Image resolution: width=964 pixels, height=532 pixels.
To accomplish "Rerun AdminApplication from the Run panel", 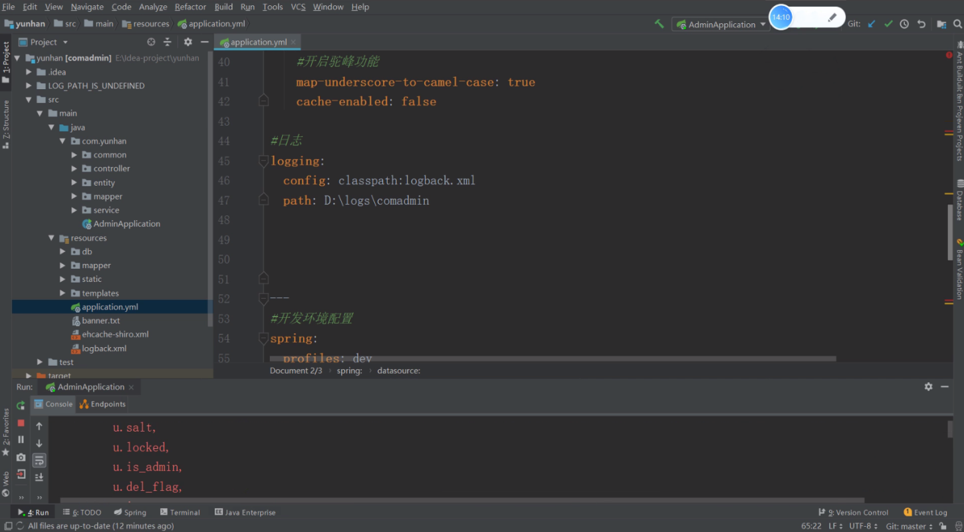I will 21,405.
